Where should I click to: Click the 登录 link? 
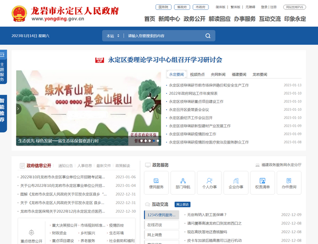(x=264, y=7)
